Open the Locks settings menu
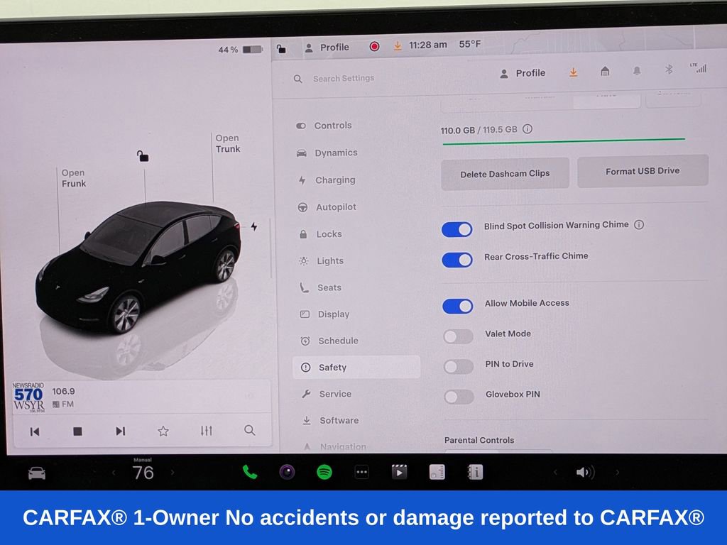 click(320, 234)
